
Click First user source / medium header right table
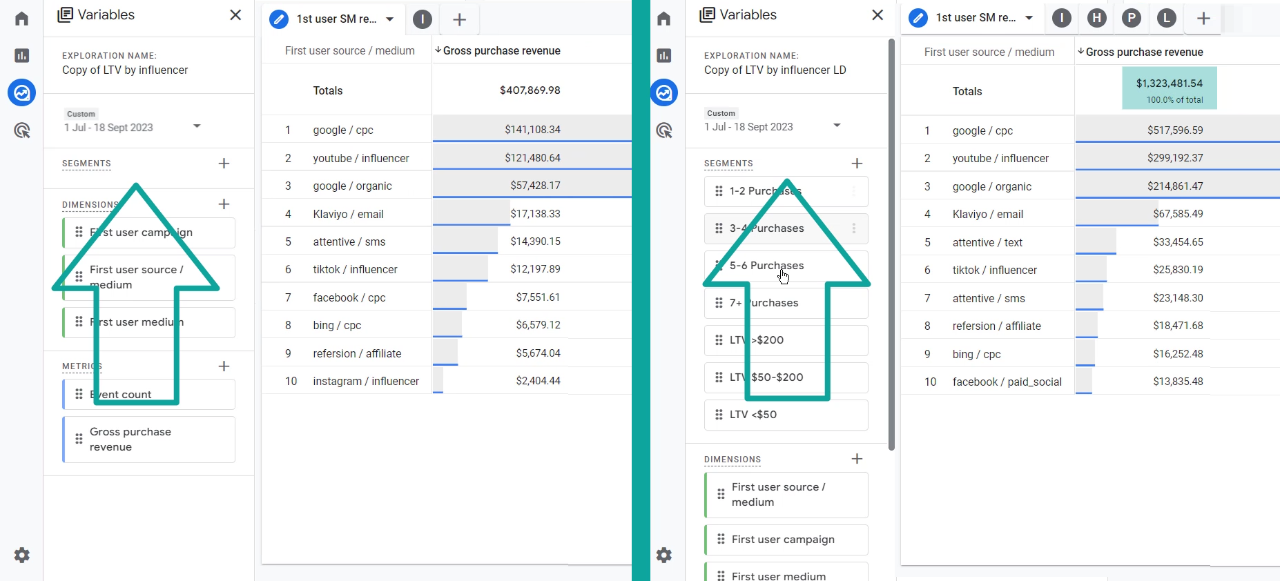pos(989,52)
